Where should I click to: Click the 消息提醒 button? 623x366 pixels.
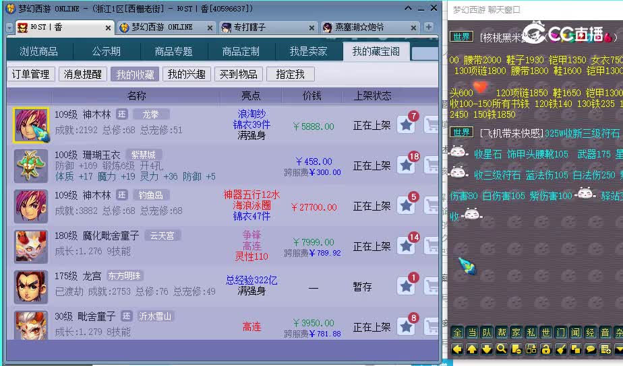tap(83, 74)
